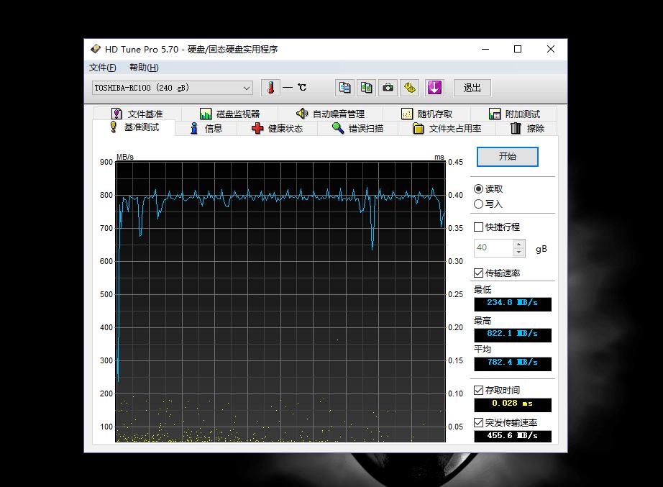Image resolution: width=663 pixels, height=487 pixels.
Task: Click the copy text results icon
Action: click(x=344, y=87)
